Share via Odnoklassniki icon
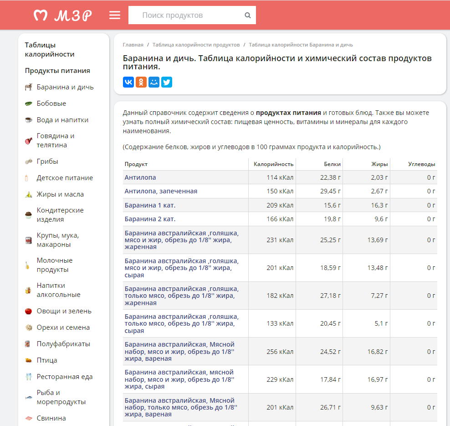 click(141, 82)
